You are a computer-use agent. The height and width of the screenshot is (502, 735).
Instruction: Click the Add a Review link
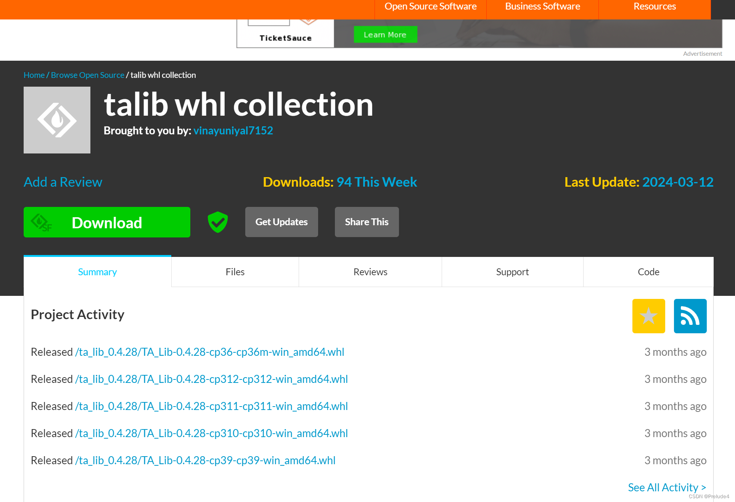(63, 182)
